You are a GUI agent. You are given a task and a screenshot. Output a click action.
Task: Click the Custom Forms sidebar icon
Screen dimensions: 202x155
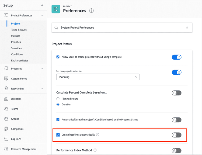pos(6,78)
